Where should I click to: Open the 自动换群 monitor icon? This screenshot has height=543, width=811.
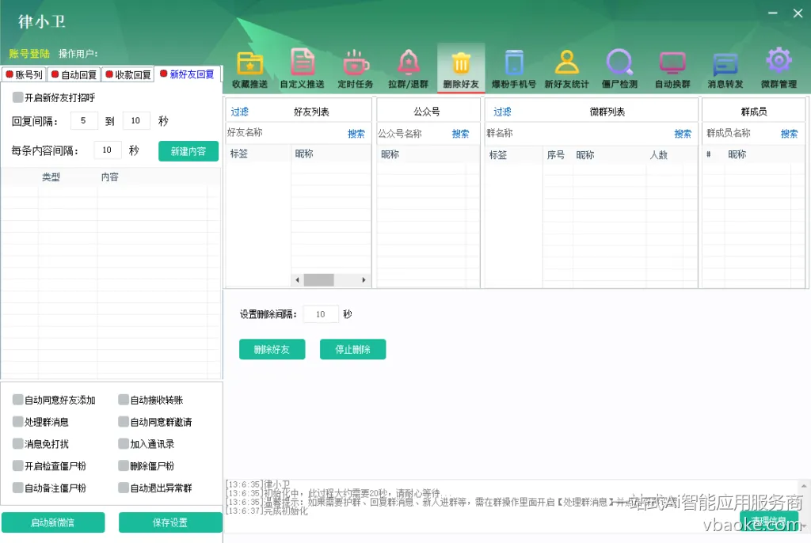click(x=672, y=69)
